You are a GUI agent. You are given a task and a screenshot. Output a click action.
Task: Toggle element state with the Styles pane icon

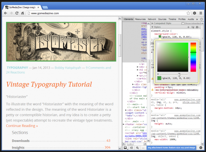(x=193, y=27)
